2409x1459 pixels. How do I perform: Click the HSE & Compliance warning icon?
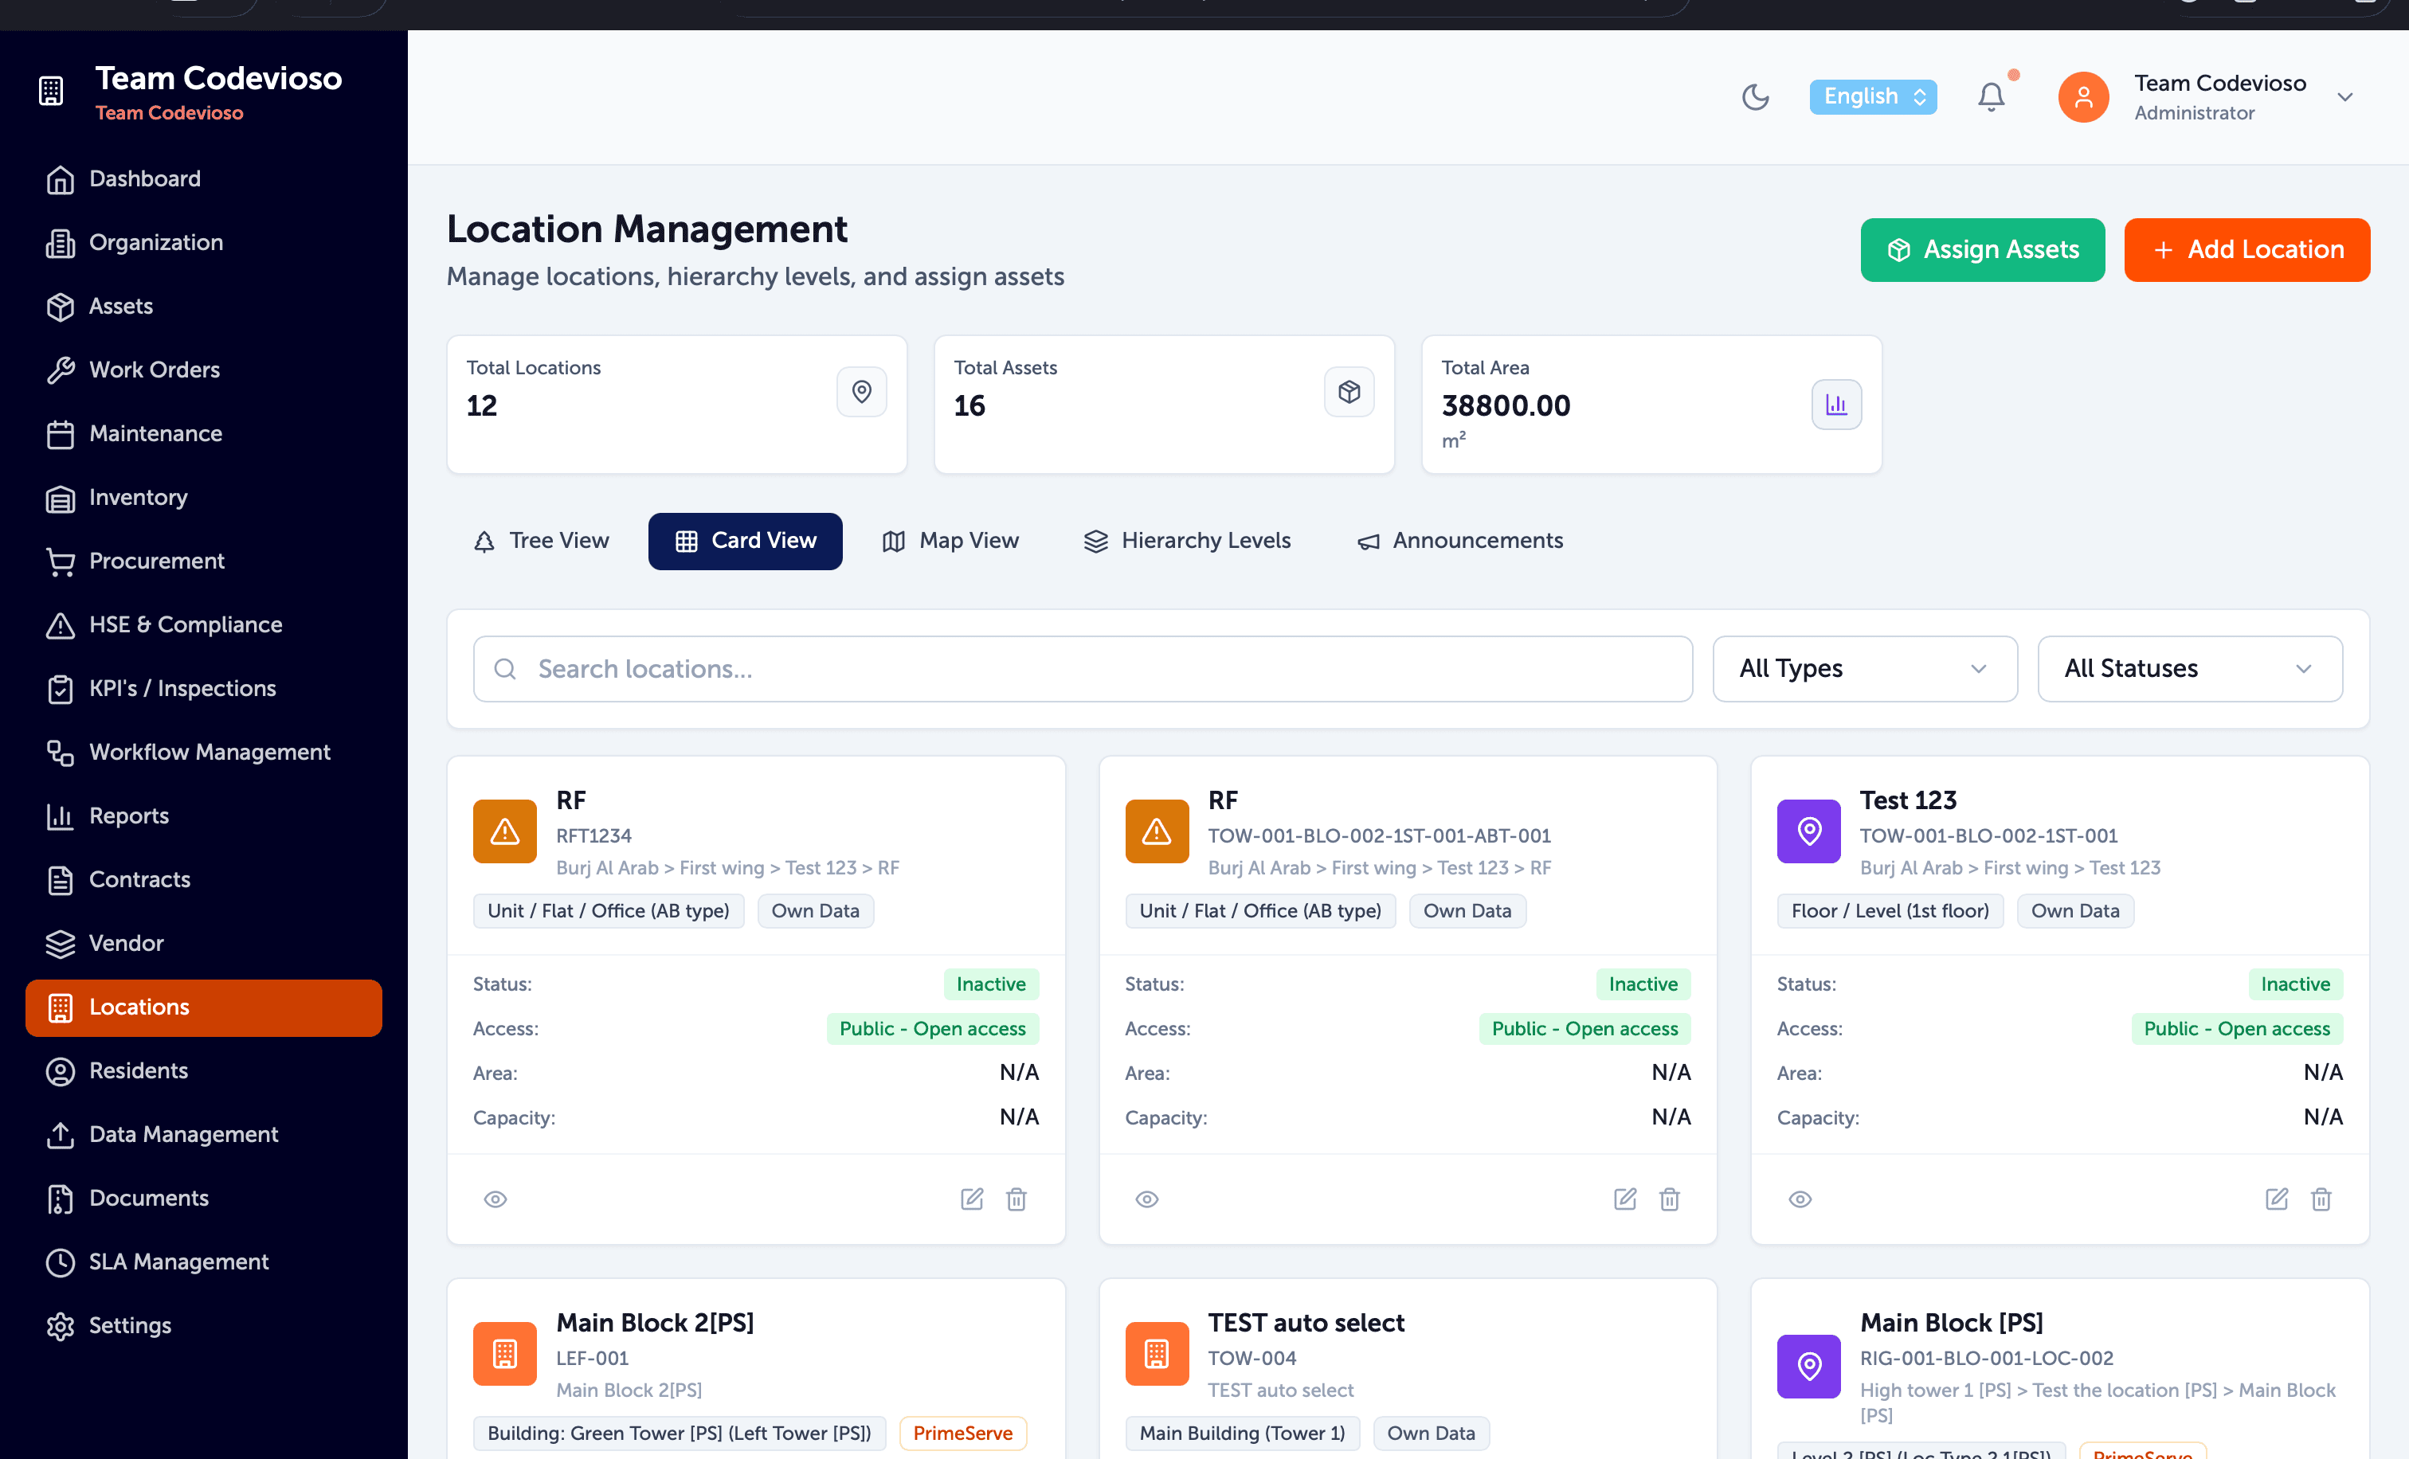click(60, 625)
